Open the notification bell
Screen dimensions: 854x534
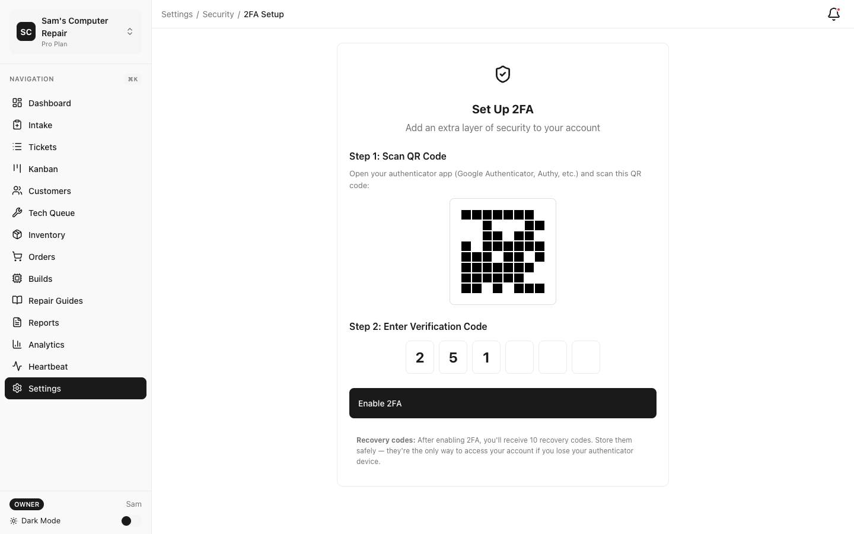(x=833, y=14)
